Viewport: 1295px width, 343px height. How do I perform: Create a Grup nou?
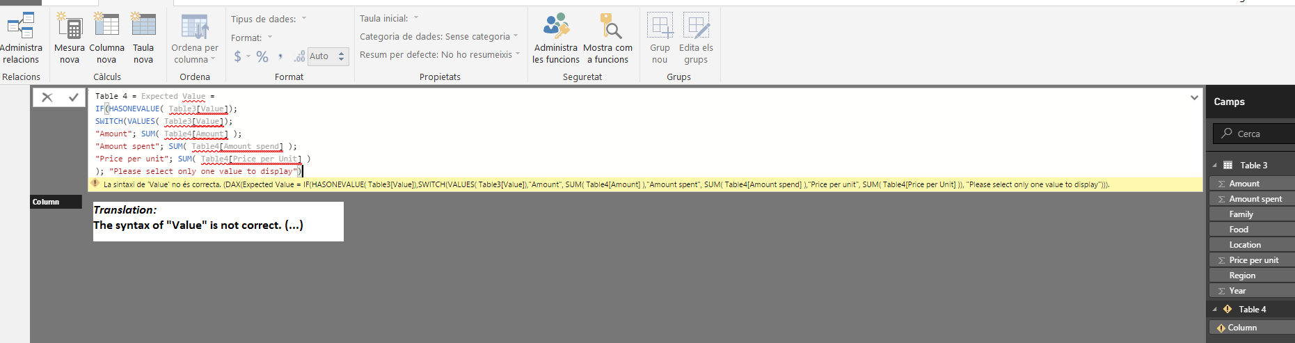[660, 38]
